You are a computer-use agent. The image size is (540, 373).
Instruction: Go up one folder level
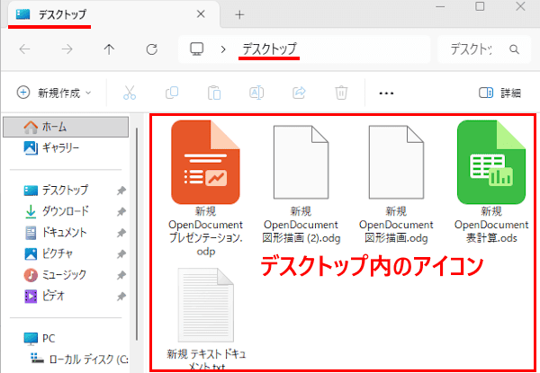109,49
